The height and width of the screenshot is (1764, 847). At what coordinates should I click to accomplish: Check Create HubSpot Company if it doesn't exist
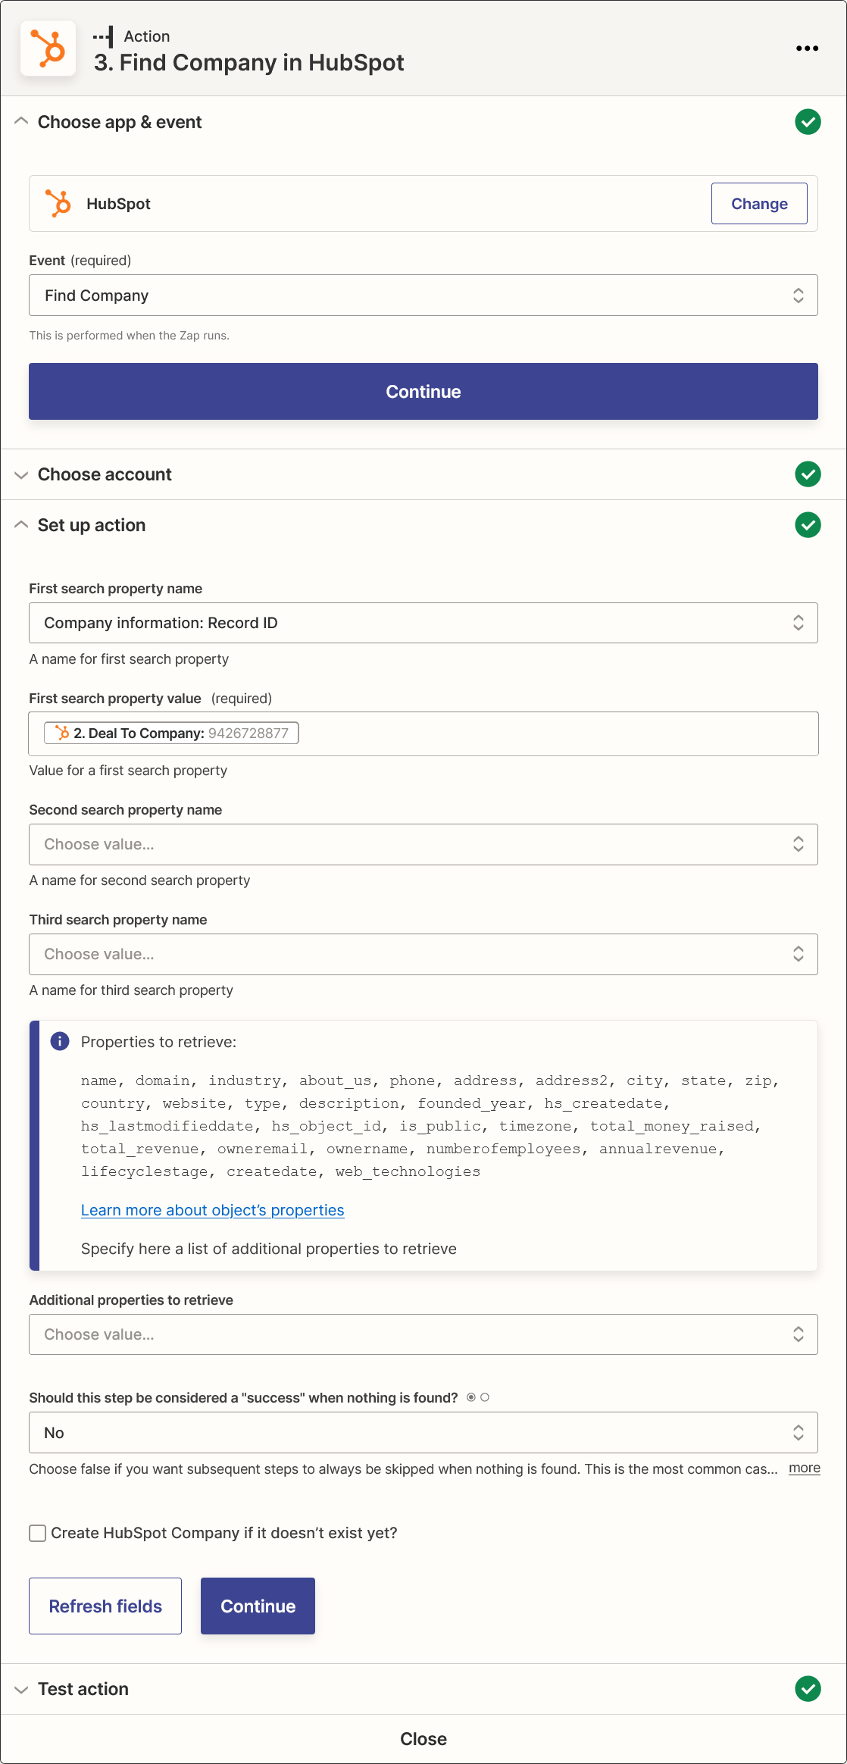coord(37,1533)
